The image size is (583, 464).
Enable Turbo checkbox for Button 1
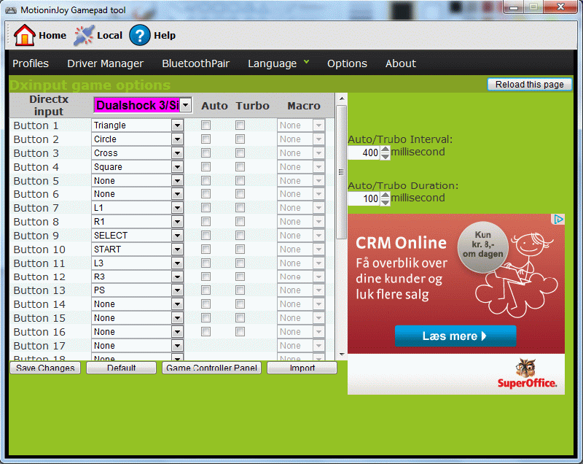pos(240,125)
